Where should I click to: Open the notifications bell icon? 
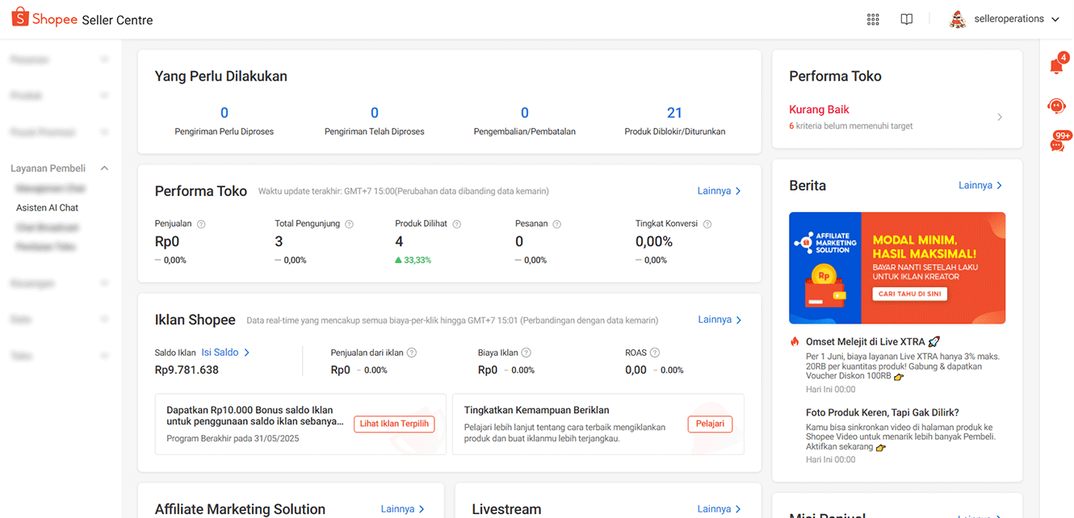(x=1056, y=65)
